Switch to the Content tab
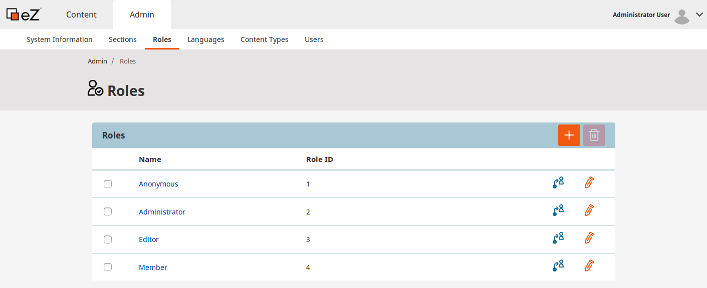 [81, 14]
